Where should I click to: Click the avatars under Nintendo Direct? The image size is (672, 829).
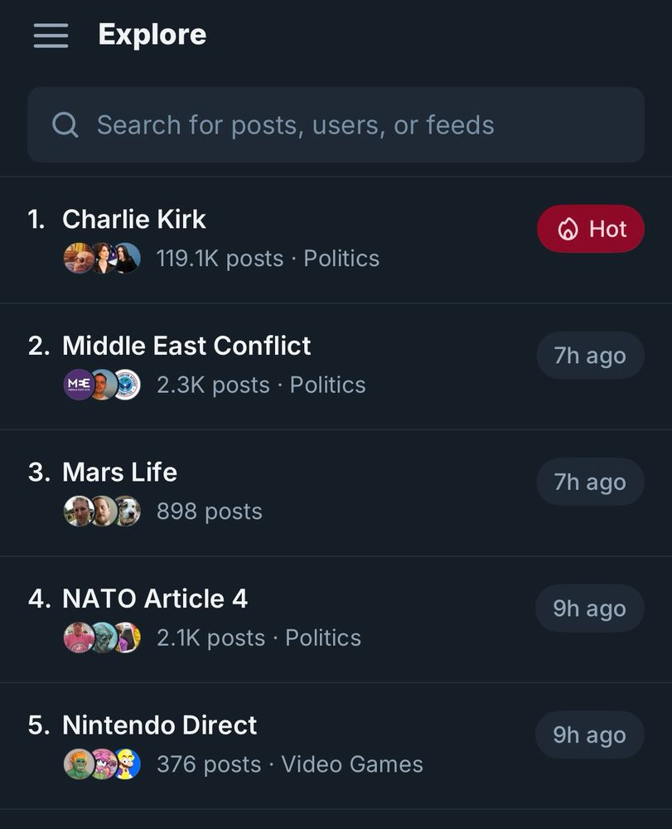pos(102,764)
